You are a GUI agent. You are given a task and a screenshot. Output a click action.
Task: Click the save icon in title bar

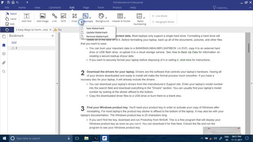(x=8, y=2)
